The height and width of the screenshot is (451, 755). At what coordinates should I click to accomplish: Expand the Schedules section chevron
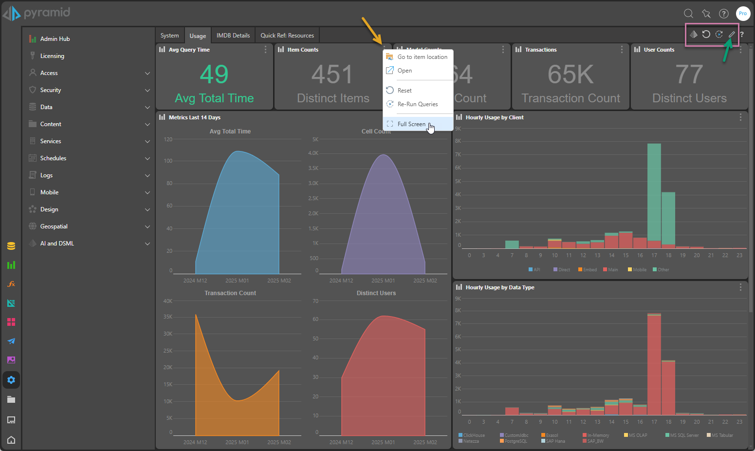(x=147, y=158)
